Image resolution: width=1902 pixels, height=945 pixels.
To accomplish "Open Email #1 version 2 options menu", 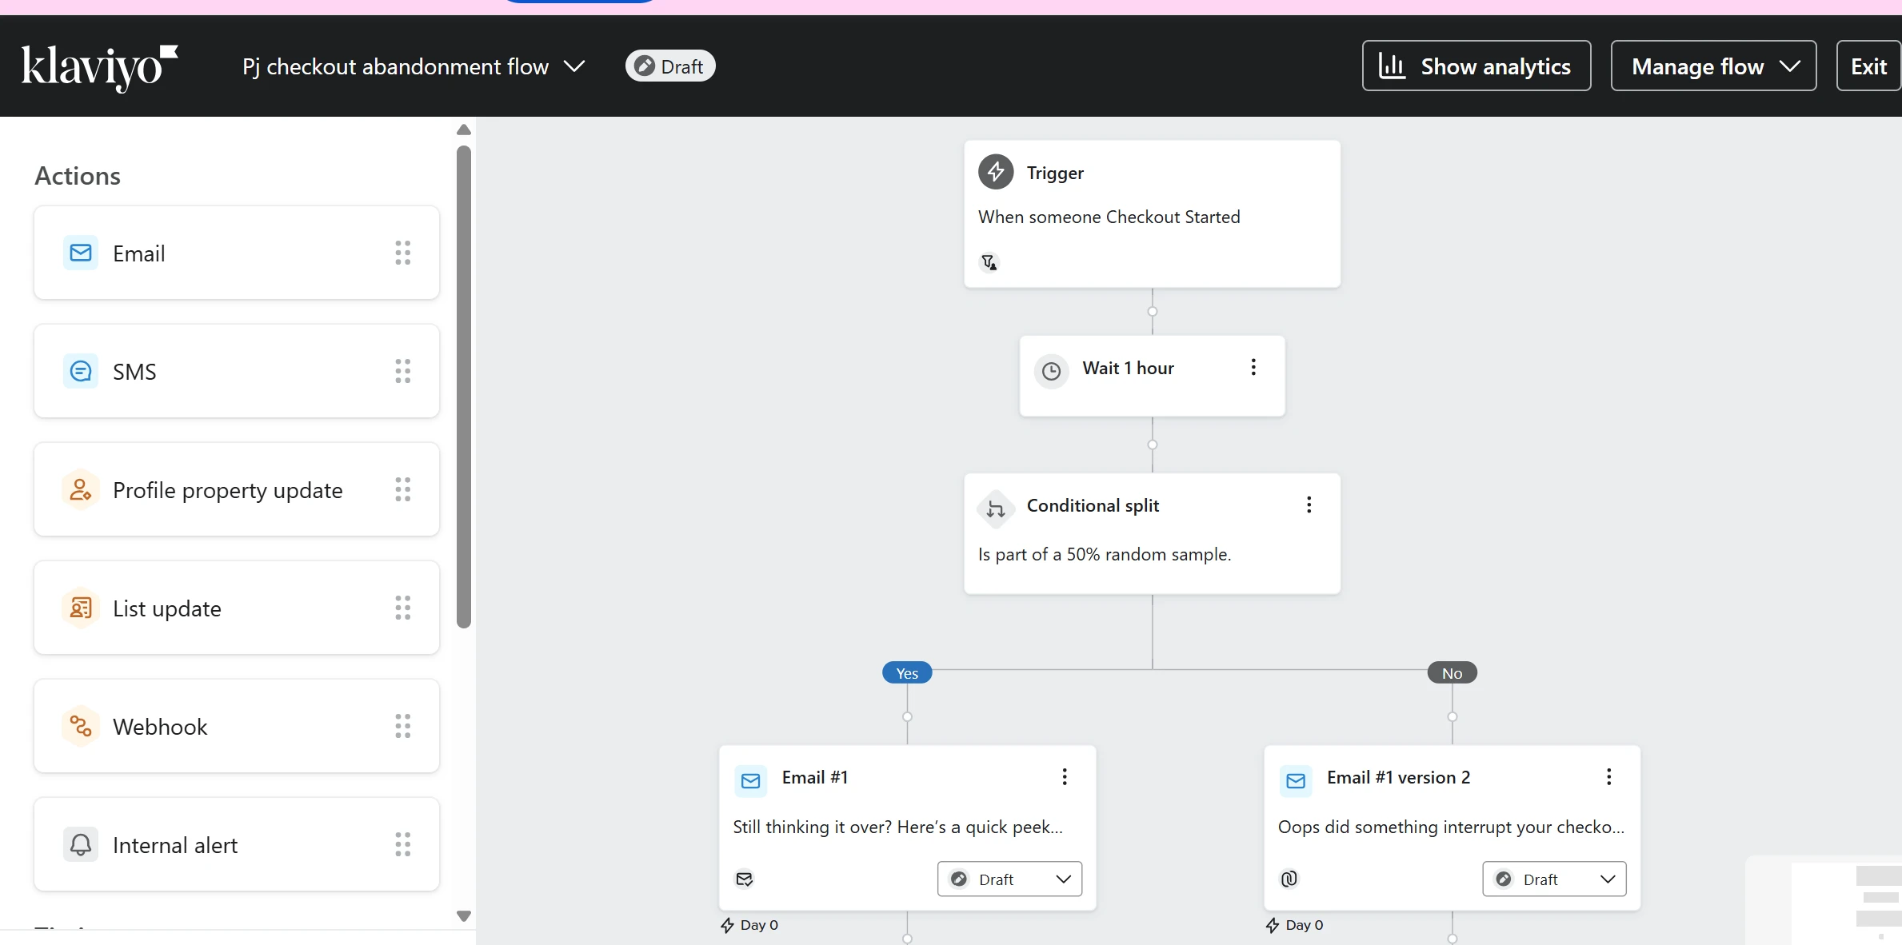I will [1608, 777].
